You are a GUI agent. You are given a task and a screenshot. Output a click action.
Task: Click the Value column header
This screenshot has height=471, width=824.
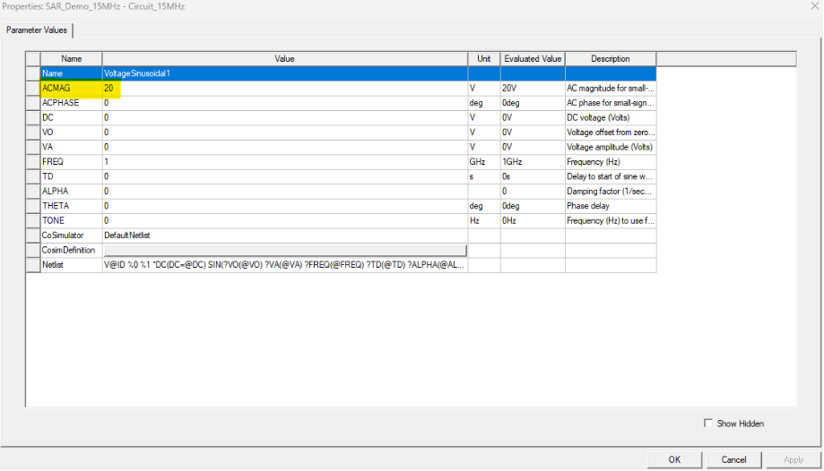coord(284,59)
